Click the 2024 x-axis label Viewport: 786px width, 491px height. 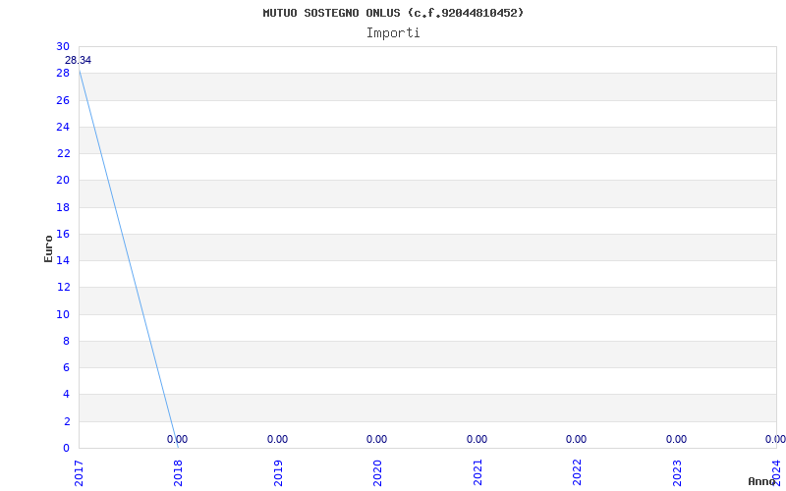click(x=777, y=473)
